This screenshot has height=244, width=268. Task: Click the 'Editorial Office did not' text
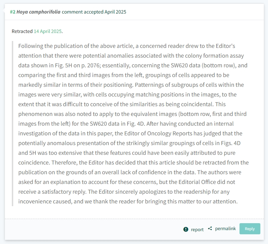(207, 182)
